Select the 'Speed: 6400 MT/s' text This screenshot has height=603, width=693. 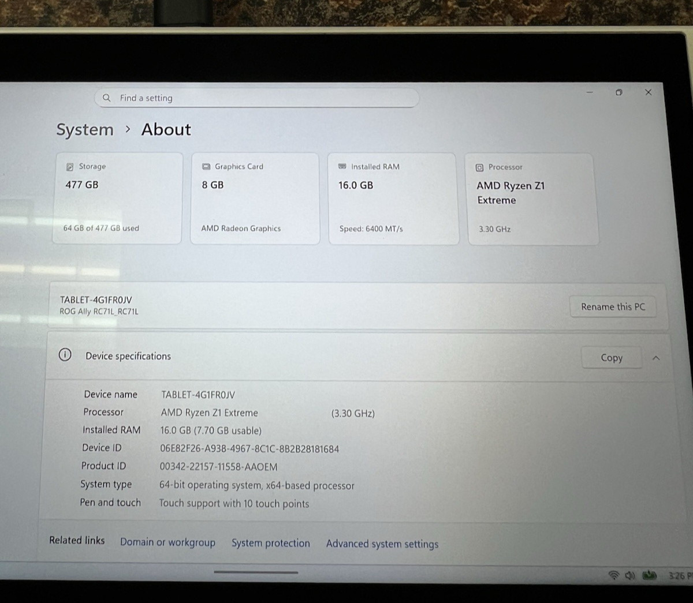(x=371, y=229)
